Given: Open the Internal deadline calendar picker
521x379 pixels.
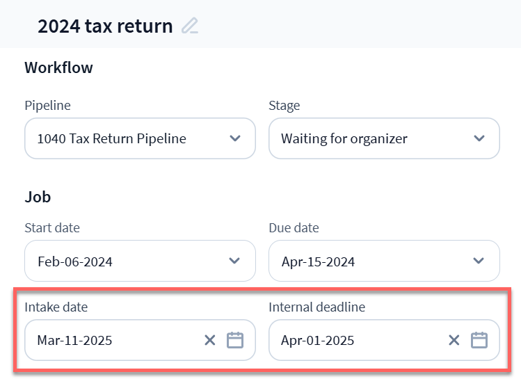Looking at the screenshot, I should pyautogui.click(x=479, y=340).
